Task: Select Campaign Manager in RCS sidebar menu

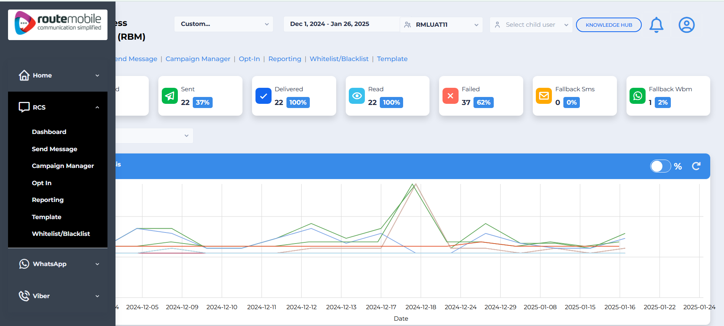Action: (63, 166)
